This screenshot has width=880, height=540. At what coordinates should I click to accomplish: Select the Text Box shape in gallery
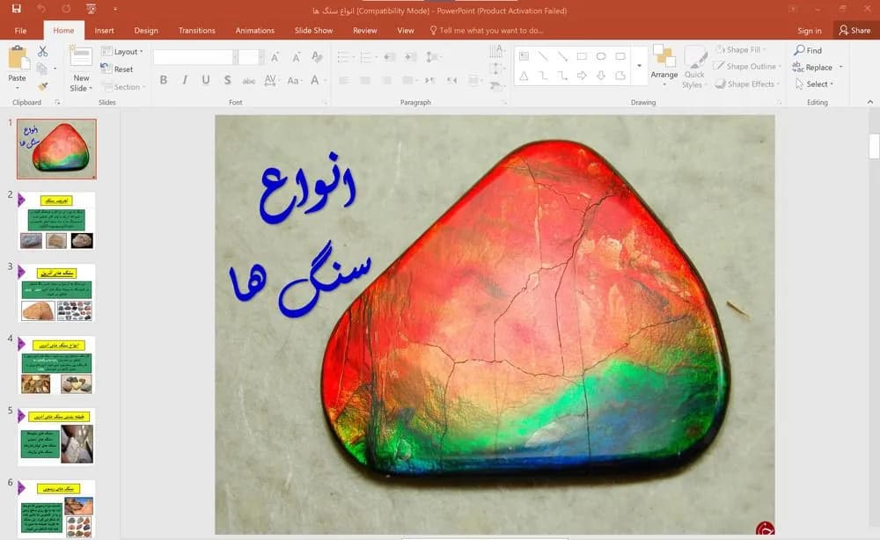[x=524, y=56]
